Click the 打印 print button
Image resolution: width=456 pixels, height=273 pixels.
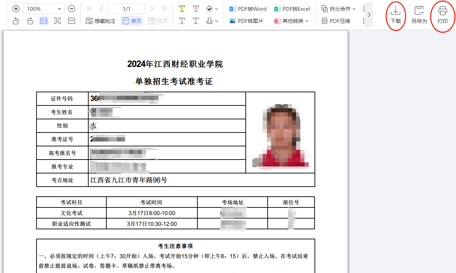(x=442, y=15)
